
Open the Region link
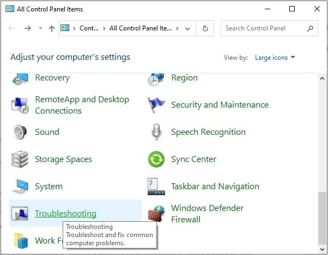[184, 78]
